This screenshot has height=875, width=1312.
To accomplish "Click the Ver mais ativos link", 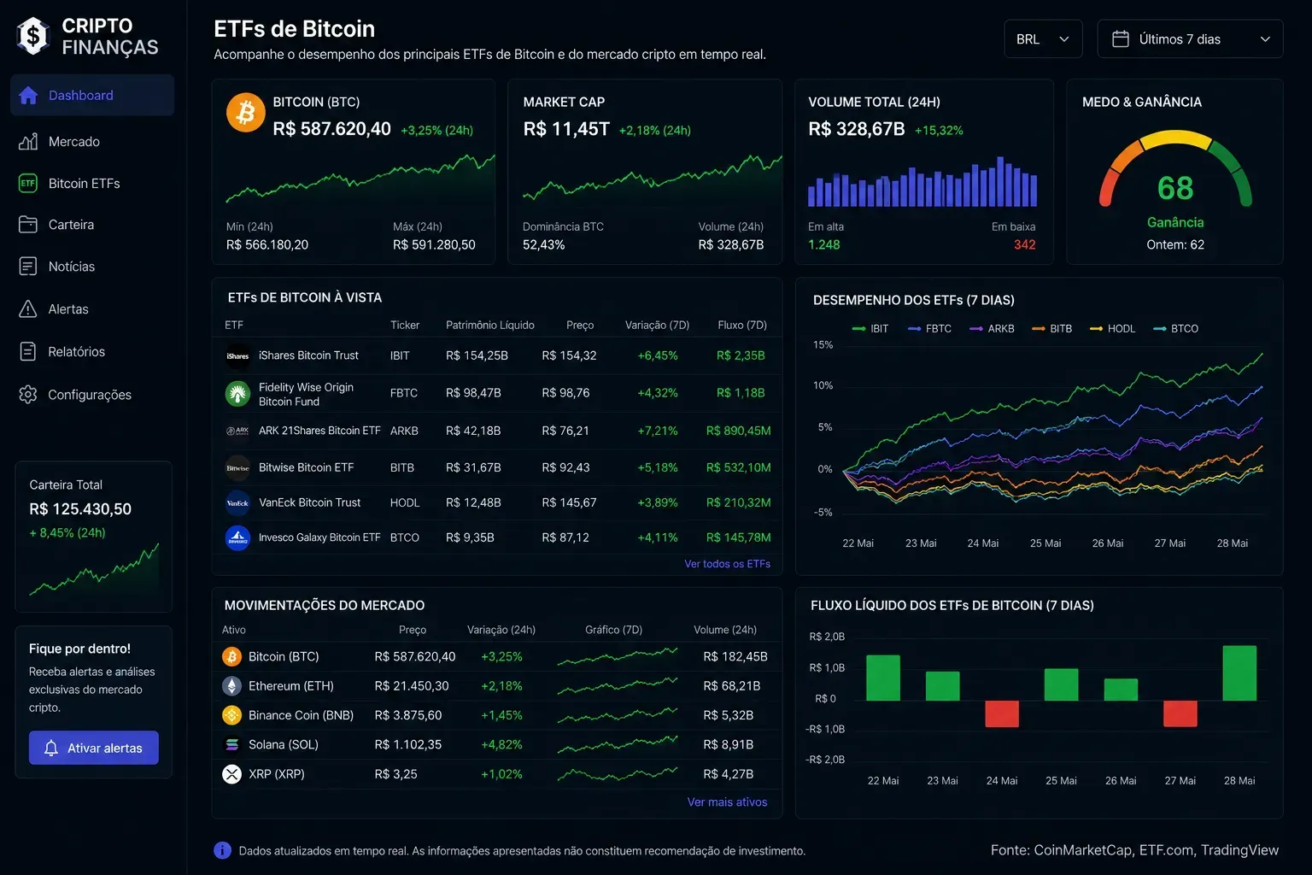I will click(727, 802).
